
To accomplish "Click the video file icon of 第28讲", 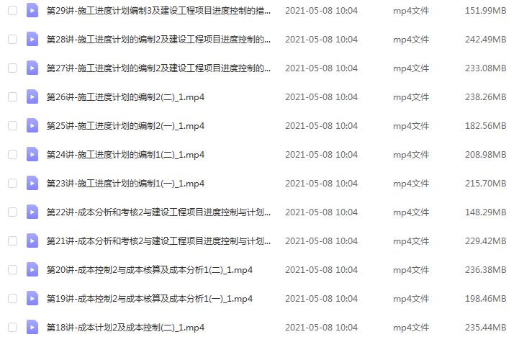I will (32, 40).
